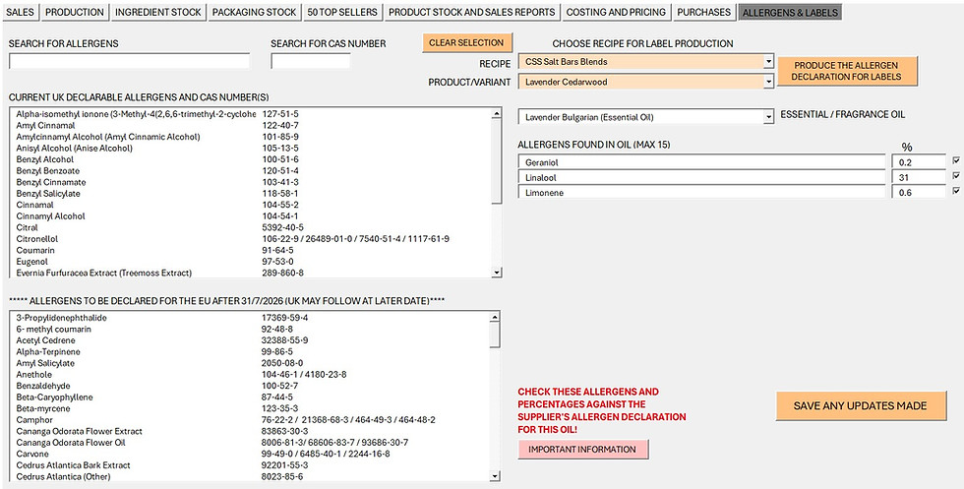The width and height of the screenshot is (964, 489).
Task: Select Alpha-Terpinene row
Action: coord(250,352)
